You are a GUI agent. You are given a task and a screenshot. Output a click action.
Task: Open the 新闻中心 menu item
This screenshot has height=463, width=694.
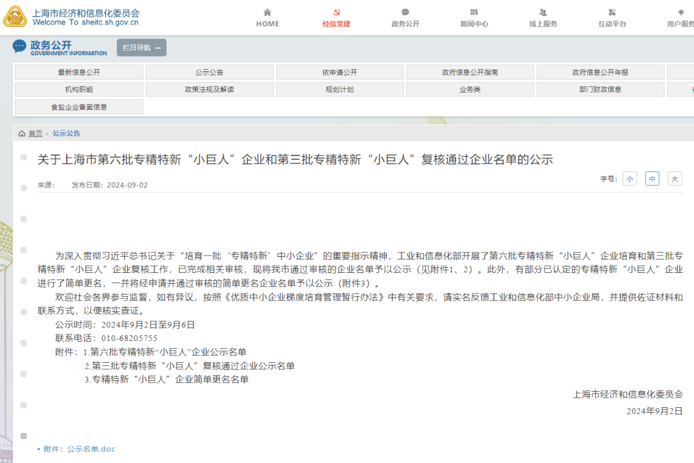coord(474,24)
